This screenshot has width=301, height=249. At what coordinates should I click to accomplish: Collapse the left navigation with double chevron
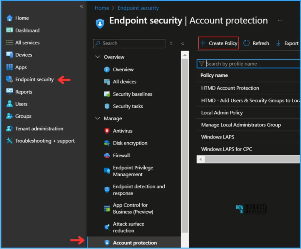[x=81, y=6]
